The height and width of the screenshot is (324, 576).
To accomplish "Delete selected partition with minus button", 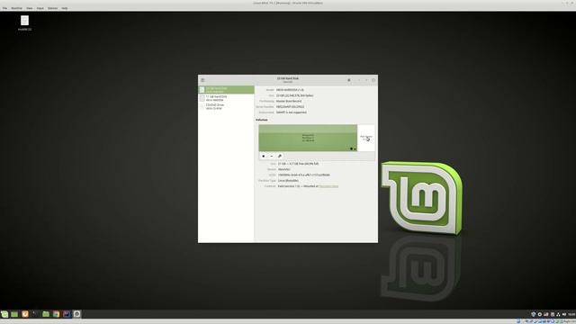I will (x=272, y=156).
